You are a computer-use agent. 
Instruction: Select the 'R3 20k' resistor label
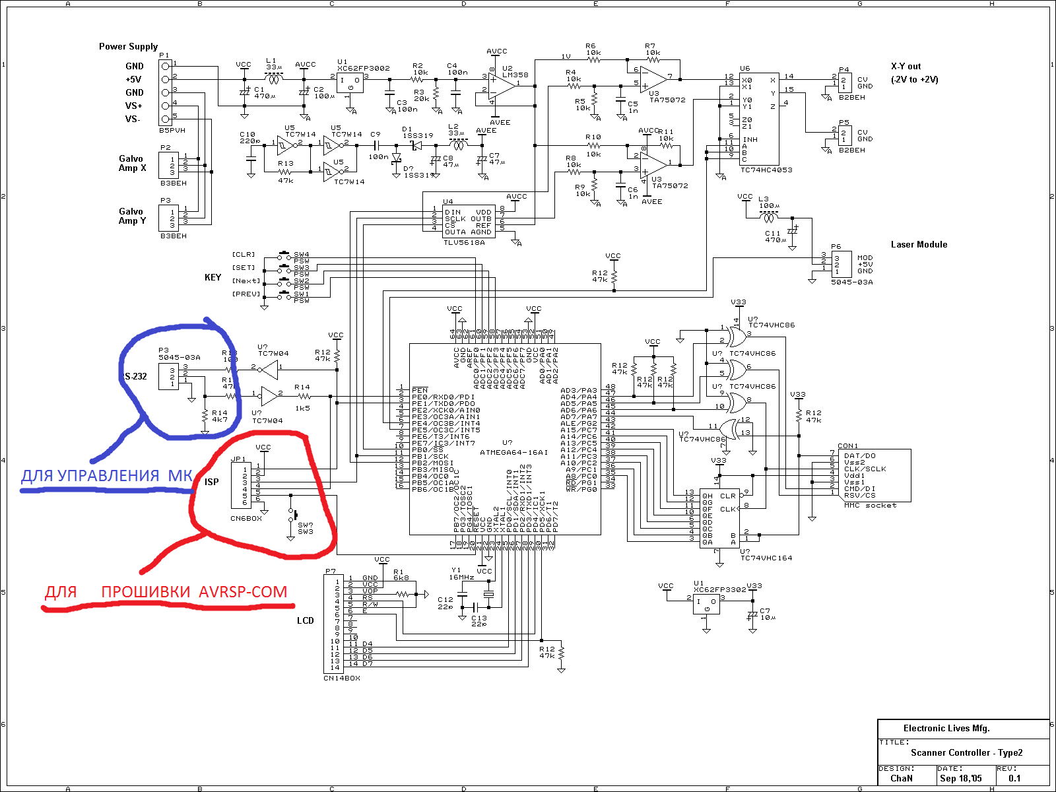click(x=422, y=96)
